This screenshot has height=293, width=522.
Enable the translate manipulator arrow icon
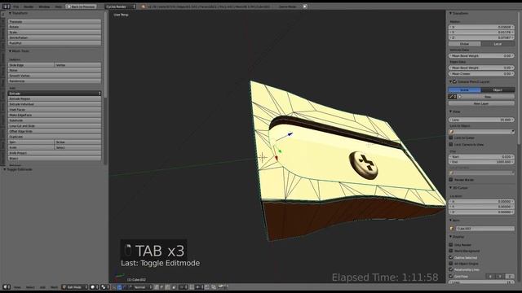pyautogui.click(x=119, y=287)
